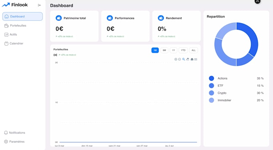Click the Portefeuilles chart title
This screenshot has width=273, height=150.
point(61,50)
